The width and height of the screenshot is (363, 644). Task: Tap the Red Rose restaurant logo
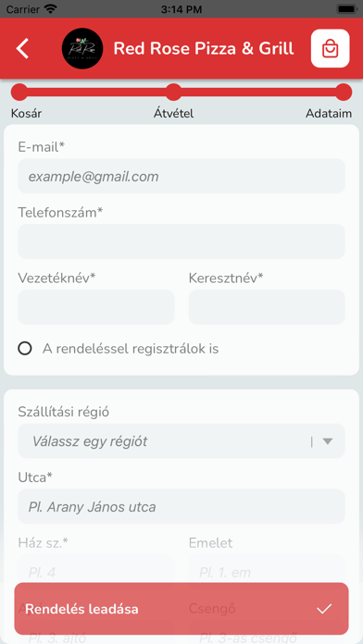pyautogui.click(x=82, y=48)
